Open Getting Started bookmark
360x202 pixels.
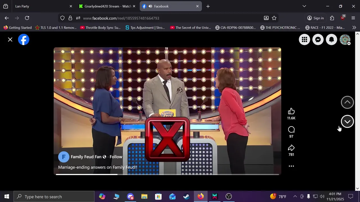tap(17, 27)
